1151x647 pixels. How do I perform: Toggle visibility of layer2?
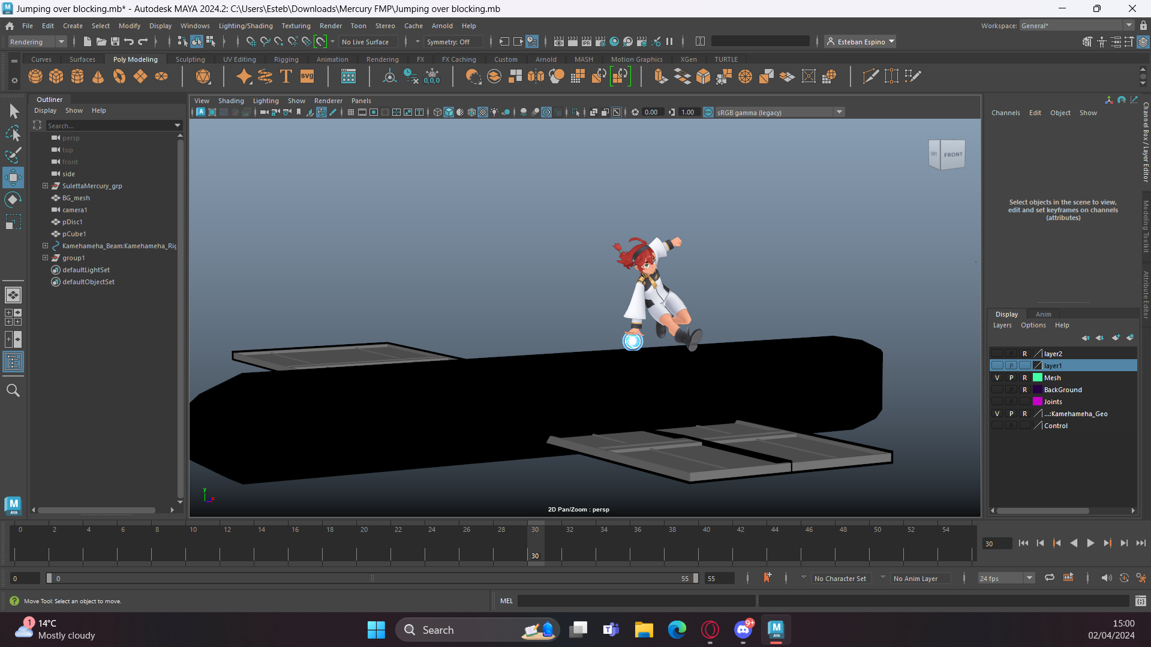click(x=997, y=354)
